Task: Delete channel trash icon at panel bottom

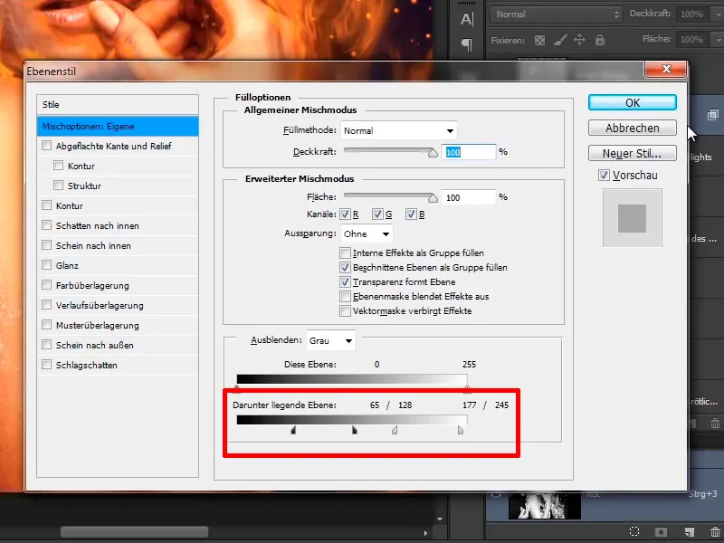Action: pyautogui.click(x=715, y=532)
